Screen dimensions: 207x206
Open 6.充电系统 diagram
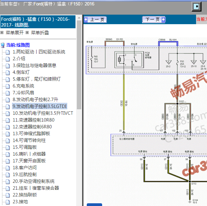click(23, 86)
